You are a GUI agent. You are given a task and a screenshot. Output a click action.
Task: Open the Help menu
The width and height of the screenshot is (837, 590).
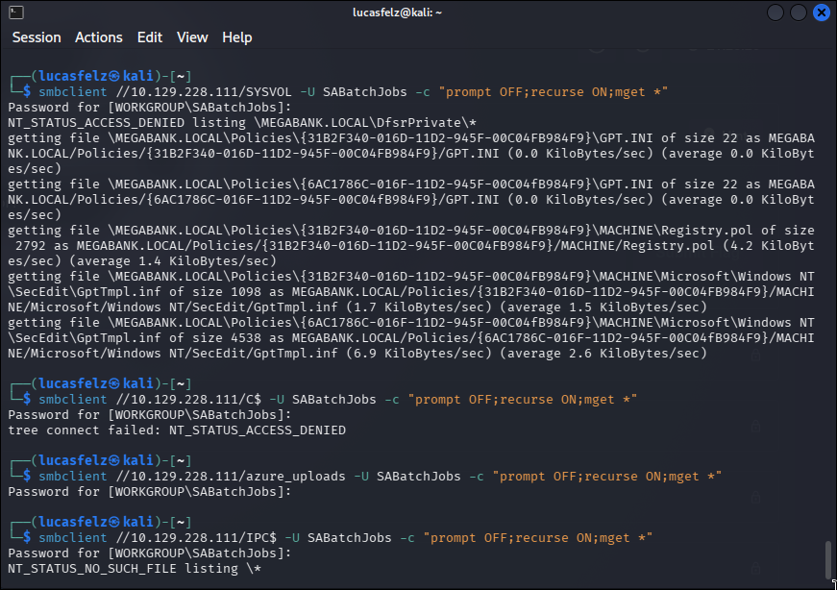pyautogui.click(x=237, y=37)
